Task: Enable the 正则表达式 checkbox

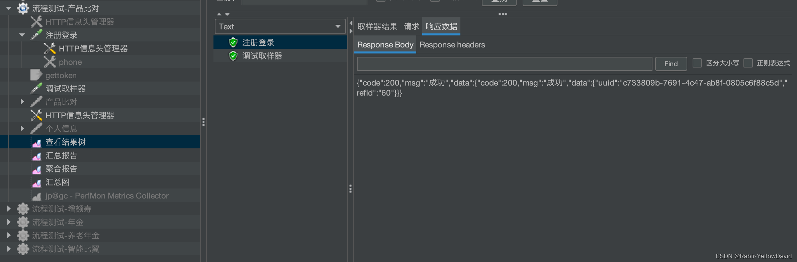Action: 748,63
